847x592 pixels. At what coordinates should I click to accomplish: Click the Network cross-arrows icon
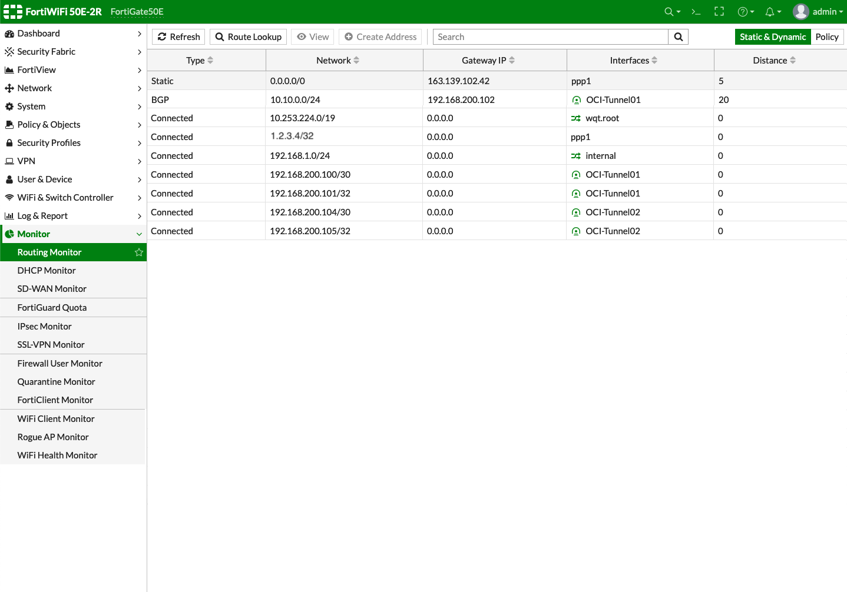[x=9, y=88]
